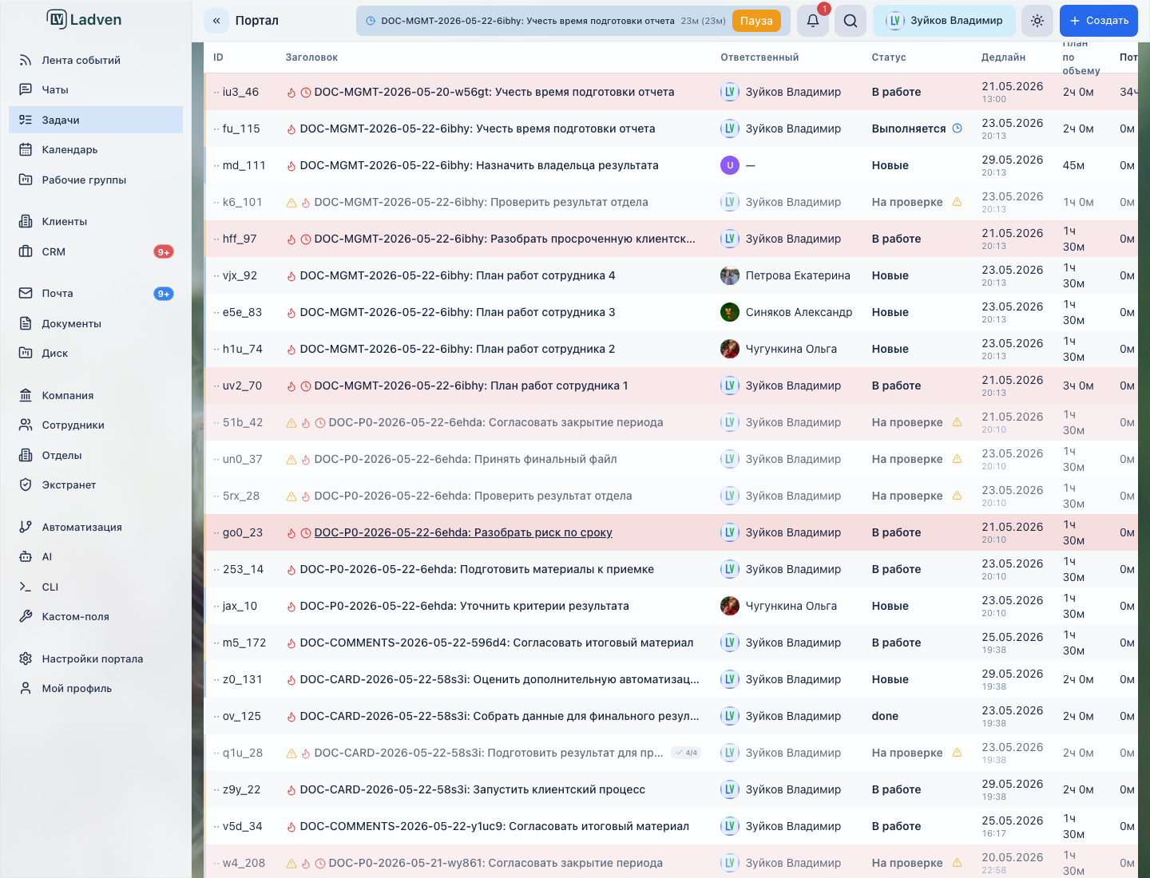Open task go0_23 title link

(x=463, y=532)
